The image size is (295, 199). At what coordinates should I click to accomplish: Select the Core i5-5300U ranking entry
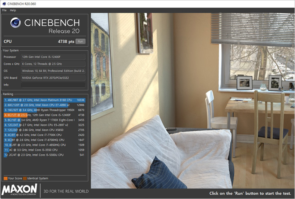tap(44, 155)
